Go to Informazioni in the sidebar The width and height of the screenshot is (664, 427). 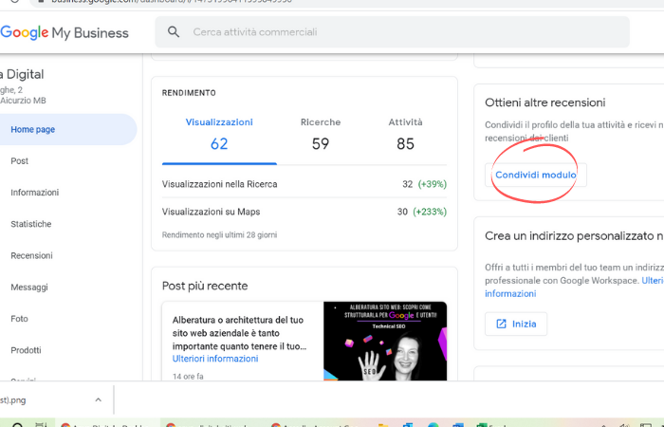(34, 193)
